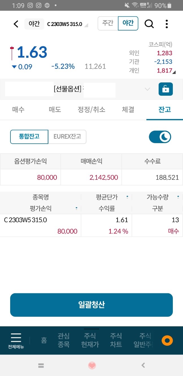
Task: Open the three-dot more options menu
Action: 167,24
